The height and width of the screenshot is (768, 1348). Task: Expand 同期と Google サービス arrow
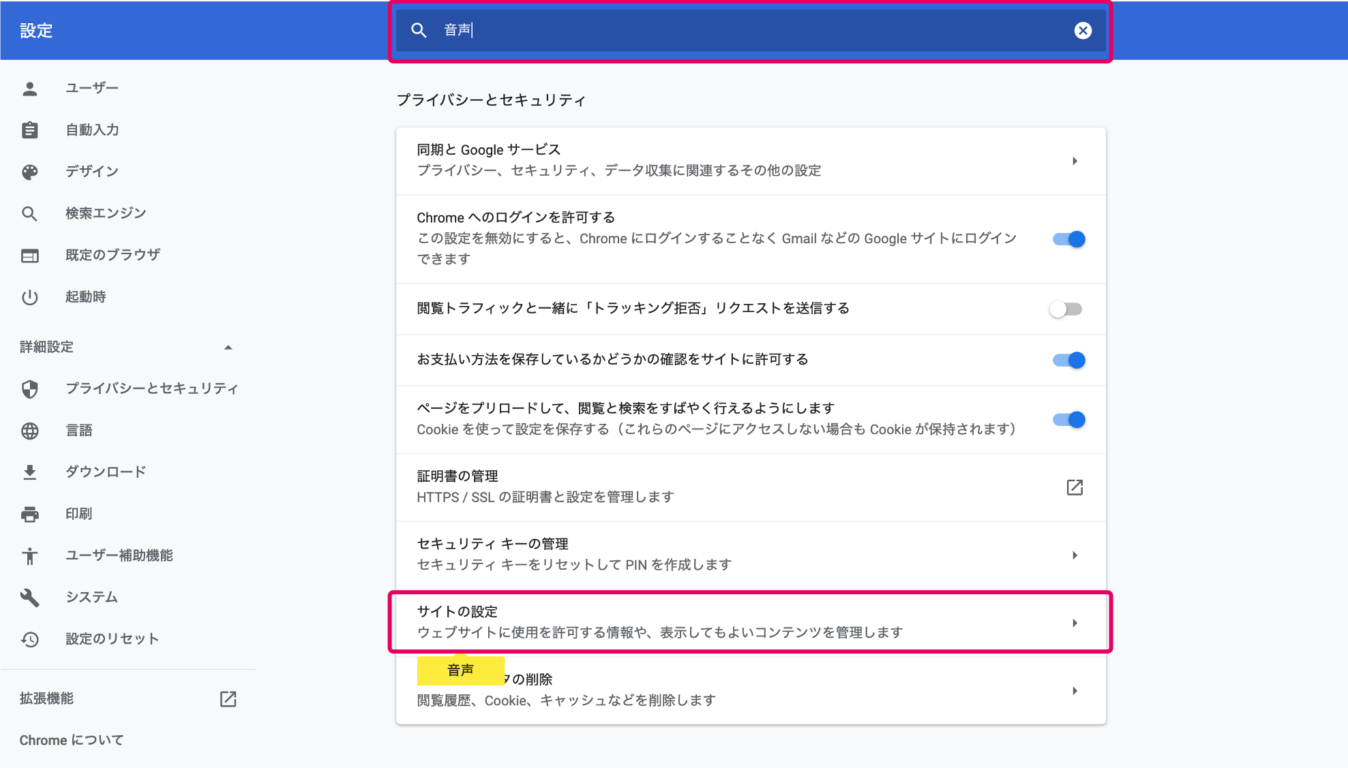pos(1075,161)
